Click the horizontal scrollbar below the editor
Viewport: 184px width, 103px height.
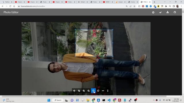pos(84,96)
